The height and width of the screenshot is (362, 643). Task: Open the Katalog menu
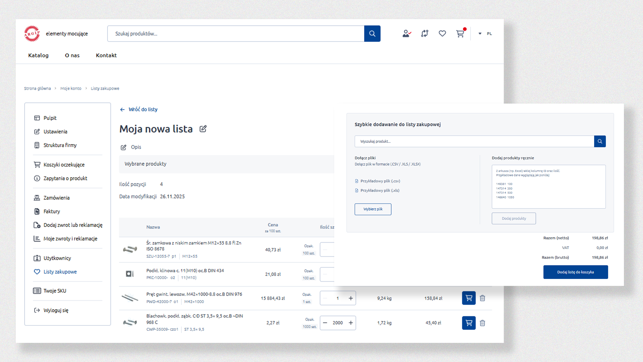click(x=38, y=55)
